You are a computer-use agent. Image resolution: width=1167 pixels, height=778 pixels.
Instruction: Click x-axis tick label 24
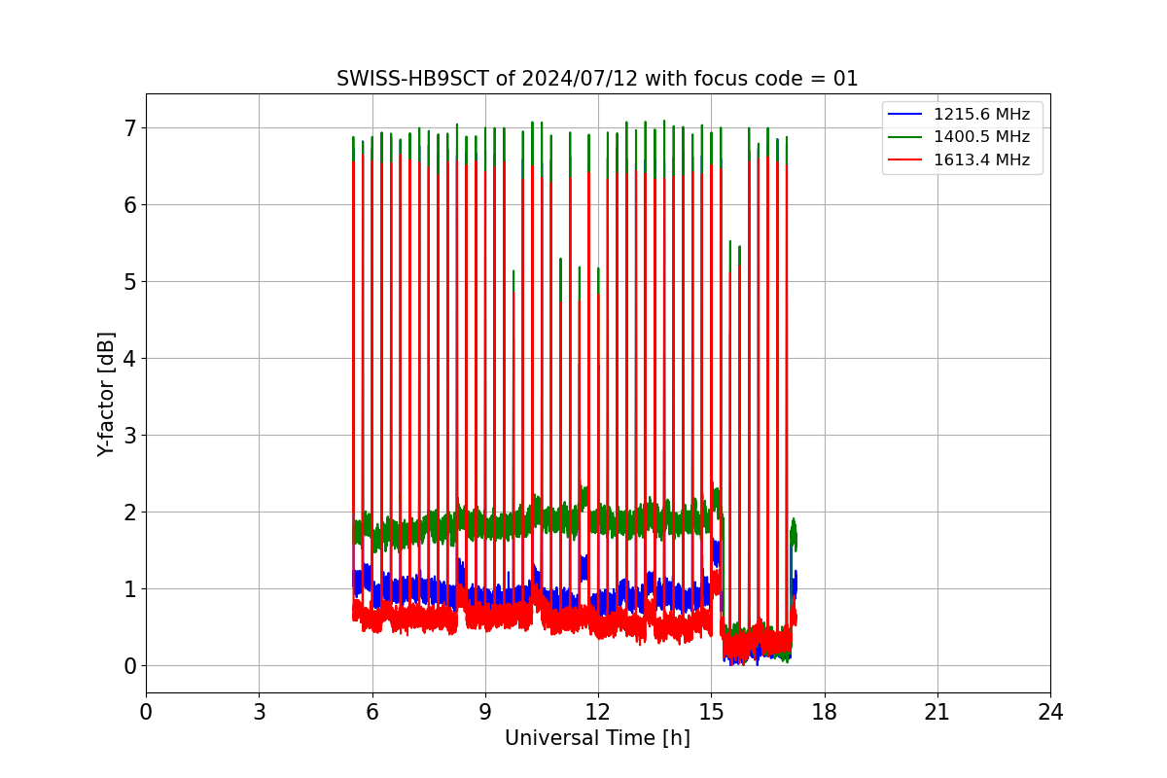(1050, 712)
